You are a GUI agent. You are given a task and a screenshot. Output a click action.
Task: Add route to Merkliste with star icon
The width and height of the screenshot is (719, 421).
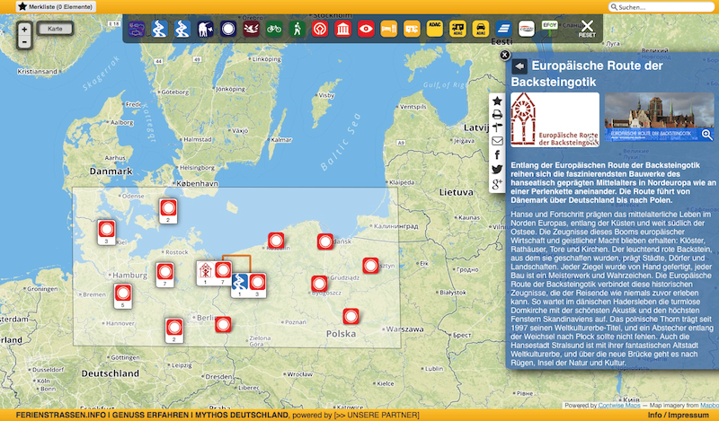tap(497, 101)
